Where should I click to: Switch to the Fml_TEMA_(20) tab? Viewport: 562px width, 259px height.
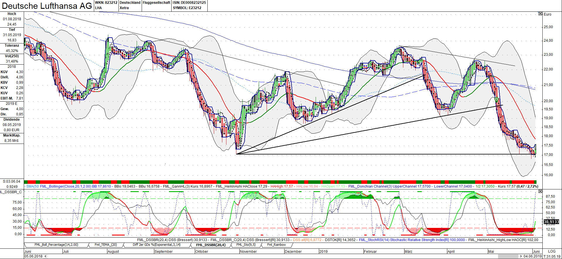(106, 245)
